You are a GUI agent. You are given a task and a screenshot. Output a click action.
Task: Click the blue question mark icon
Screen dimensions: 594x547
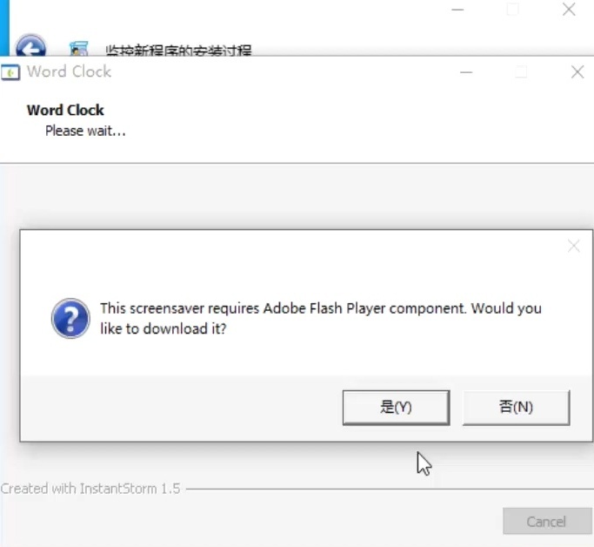coord(70,319)
